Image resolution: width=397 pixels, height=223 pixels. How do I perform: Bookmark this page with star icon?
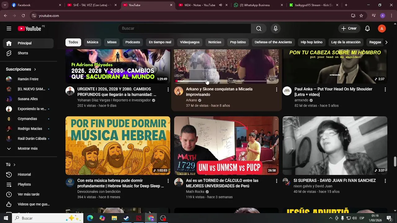[x=361, y=15]
